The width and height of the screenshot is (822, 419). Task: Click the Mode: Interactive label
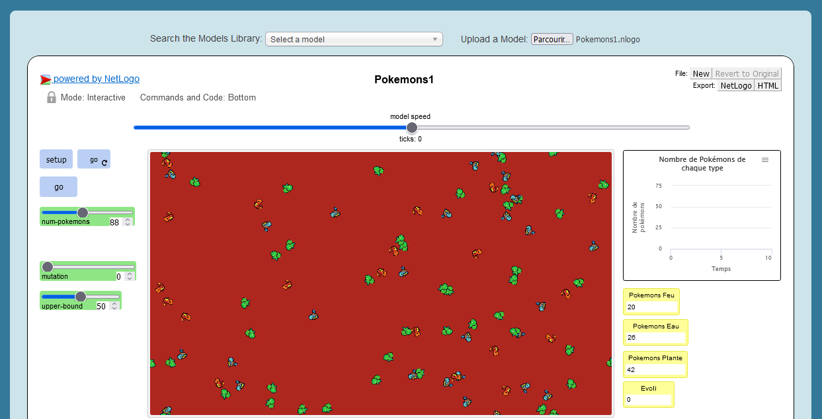point(93,97)
